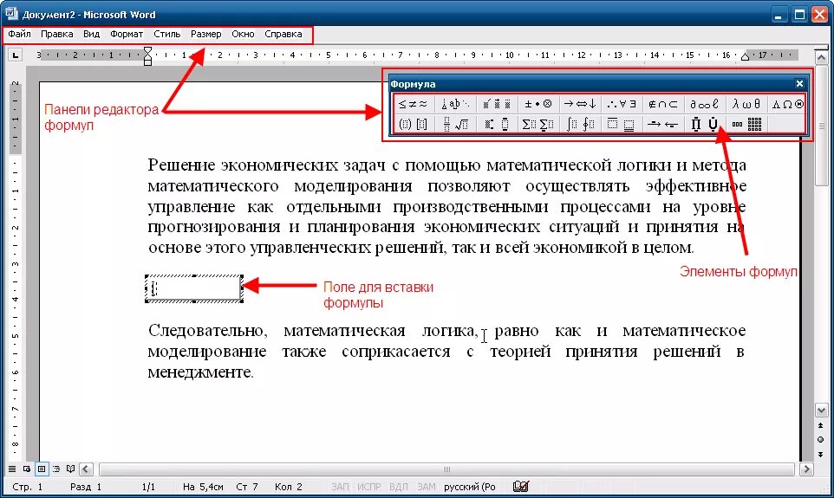Open the labeled arrow templates palette
The height and width of the screenshot is (498, 834).
[x=662, y=125]
